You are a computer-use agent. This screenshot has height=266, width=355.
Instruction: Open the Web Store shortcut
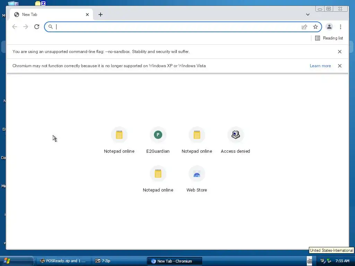pyautogui.click(x=197, y=179)
